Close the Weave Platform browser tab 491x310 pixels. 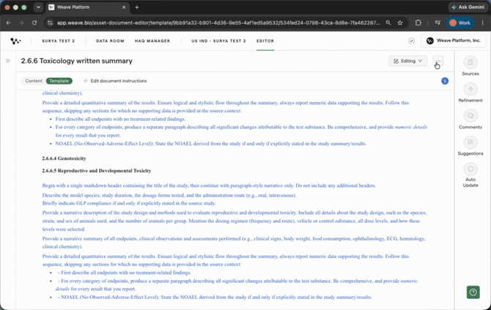coord(124,7)
